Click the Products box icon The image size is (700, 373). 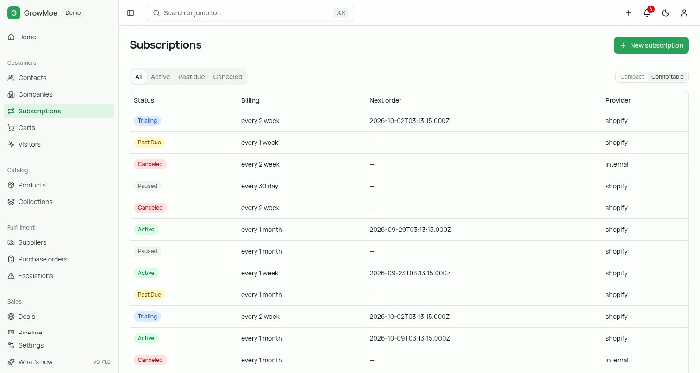tap(11, 185)
